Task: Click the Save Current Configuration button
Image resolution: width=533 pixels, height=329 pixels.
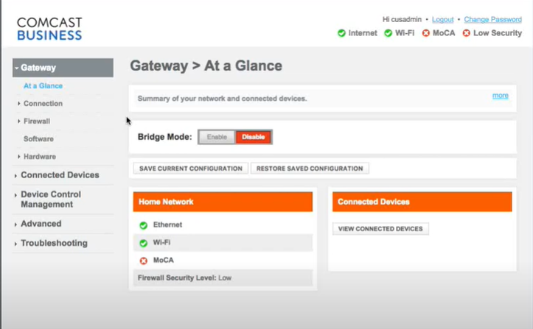Action: (191, 169)
